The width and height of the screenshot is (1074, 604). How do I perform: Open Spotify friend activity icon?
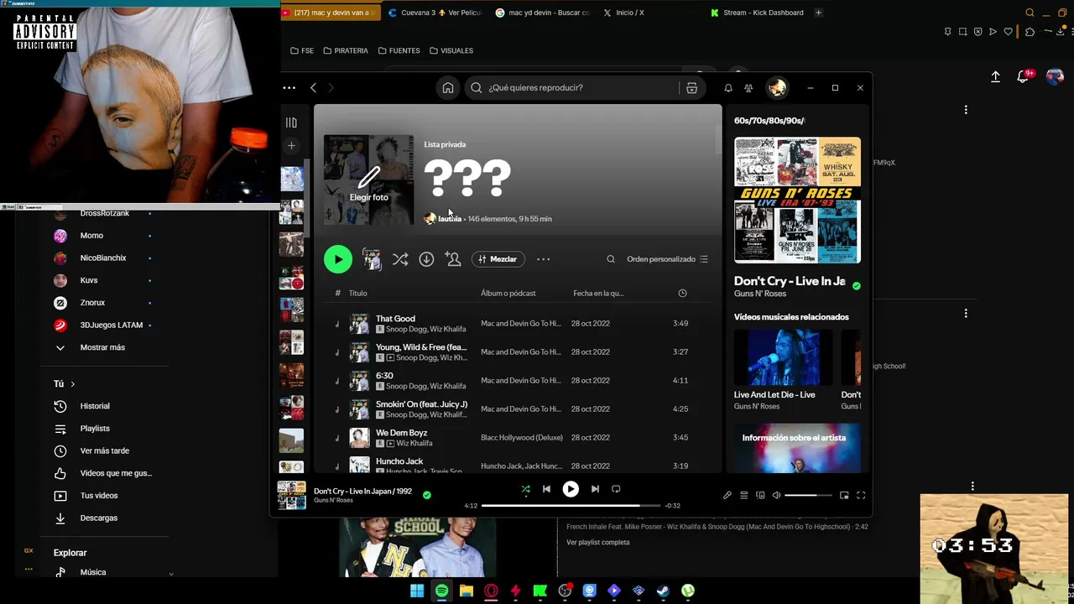point(748,87)
